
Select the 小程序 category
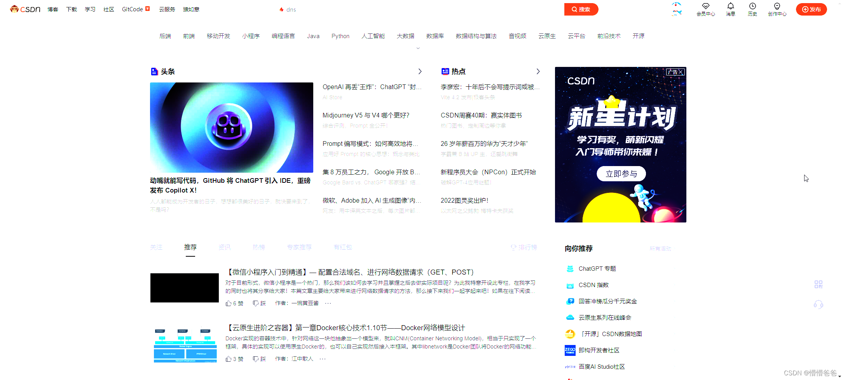(x=251, y=36)
